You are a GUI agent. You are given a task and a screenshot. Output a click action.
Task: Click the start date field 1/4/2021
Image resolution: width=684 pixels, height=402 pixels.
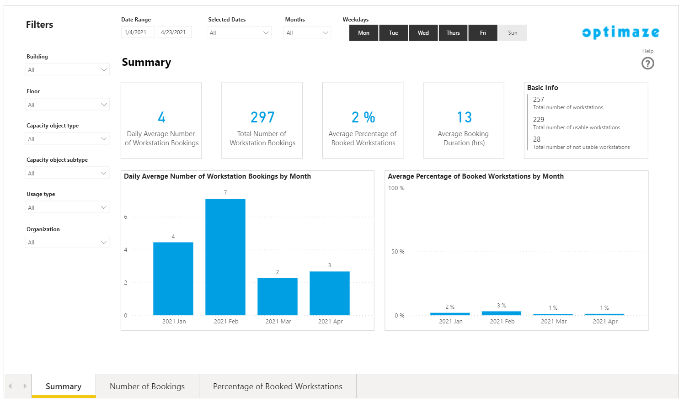click(x=138, y=32)
